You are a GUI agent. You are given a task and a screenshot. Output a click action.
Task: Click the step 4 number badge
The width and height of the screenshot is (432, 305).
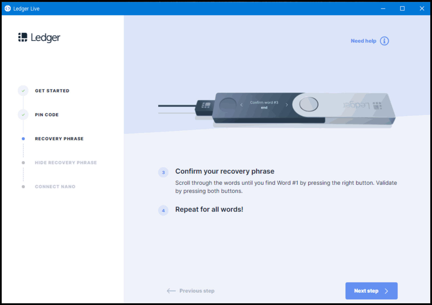coord(163,211)
